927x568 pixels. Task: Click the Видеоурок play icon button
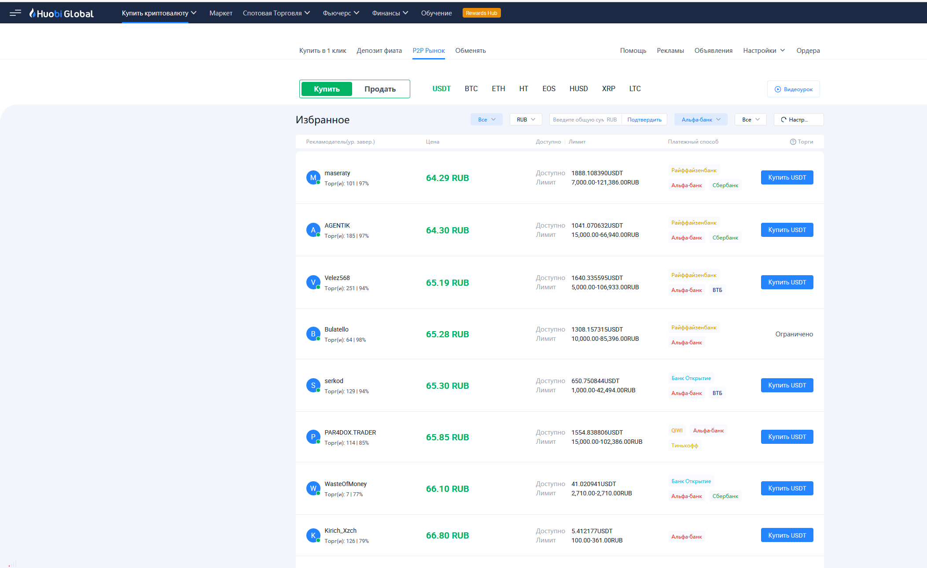pyautogui.click(x=778, y=89)
